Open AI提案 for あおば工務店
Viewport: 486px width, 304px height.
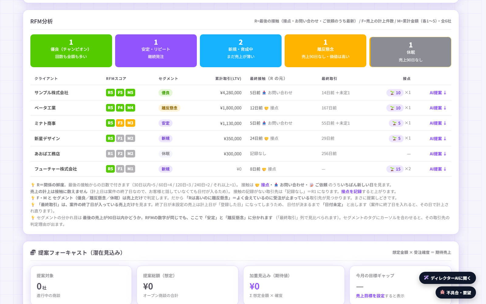click(x=438, y=154)
